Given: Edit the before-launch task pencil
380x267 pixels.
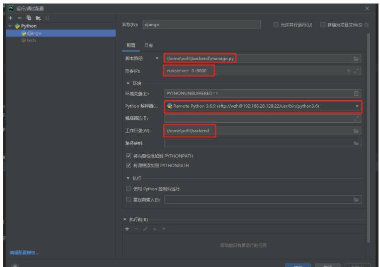Looking at the screenshot, I should point(145,228).
